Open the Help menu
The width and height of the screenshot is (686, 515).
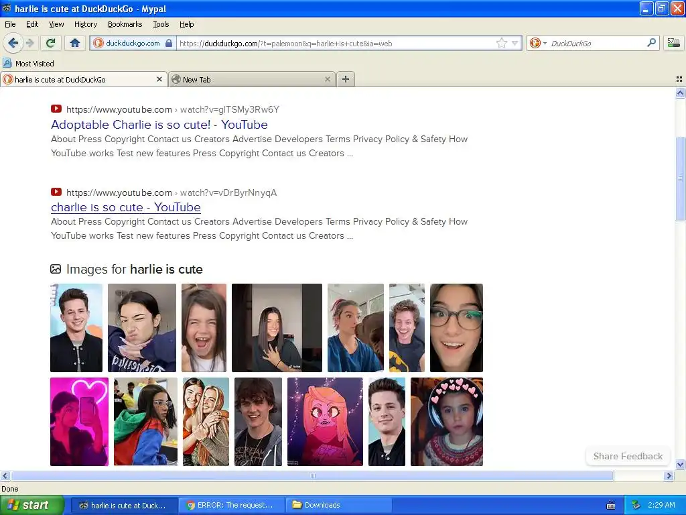[x=186, y=24]
